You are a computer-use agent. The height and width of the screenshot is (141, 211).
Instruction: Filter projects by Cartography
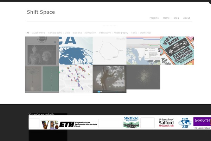(55, 33)
